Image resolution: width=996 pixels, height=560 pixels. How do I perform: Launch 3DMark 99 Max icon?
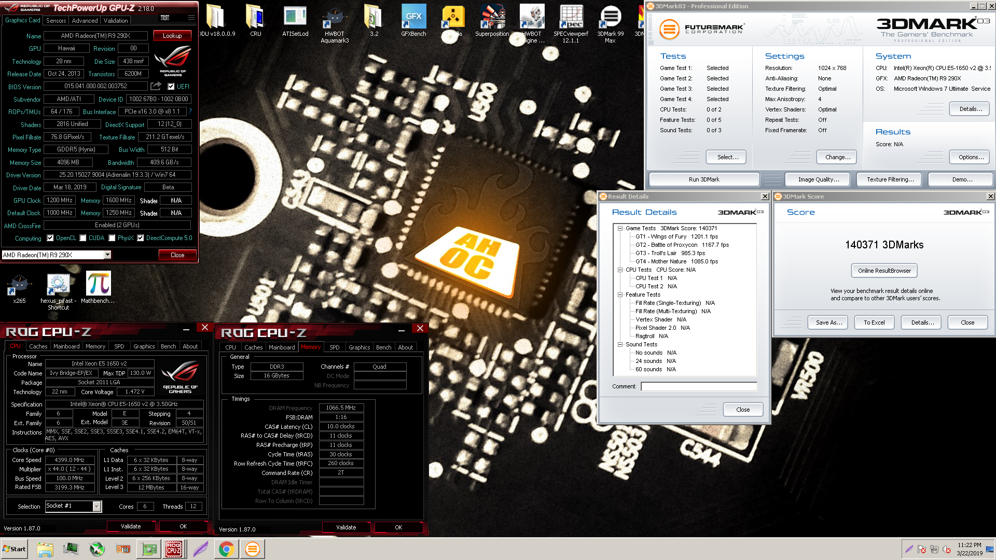click(x=610, y=23)
